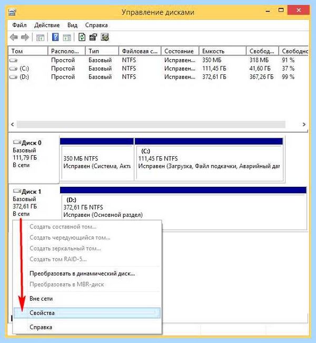
Task: Click the show/hide console tree icon
Action: click(x=40, y=37)
